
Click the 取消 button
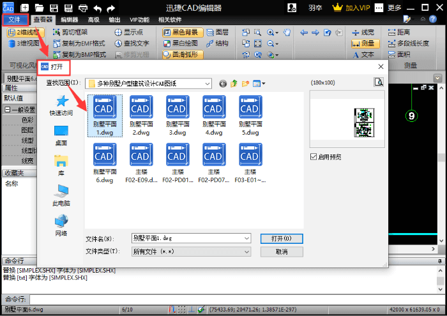(x=282, y=252)
